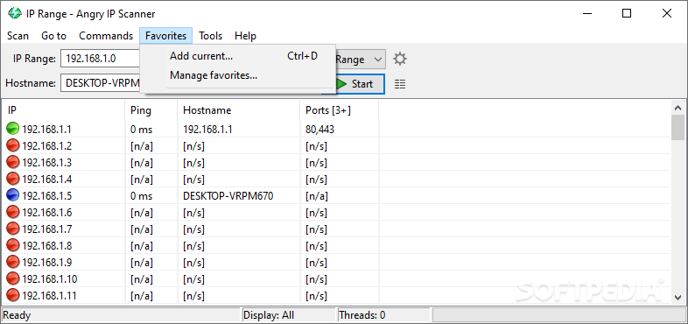Screen dimensions: 688x324
Task: Click the red status icon for 192.168.1.8
Action: click(13, 246)
